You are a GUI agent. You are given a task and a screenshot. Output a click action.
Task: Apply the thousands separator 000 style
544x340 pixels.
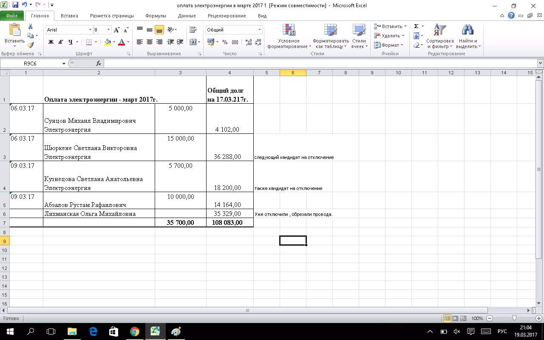click(235, 42)
